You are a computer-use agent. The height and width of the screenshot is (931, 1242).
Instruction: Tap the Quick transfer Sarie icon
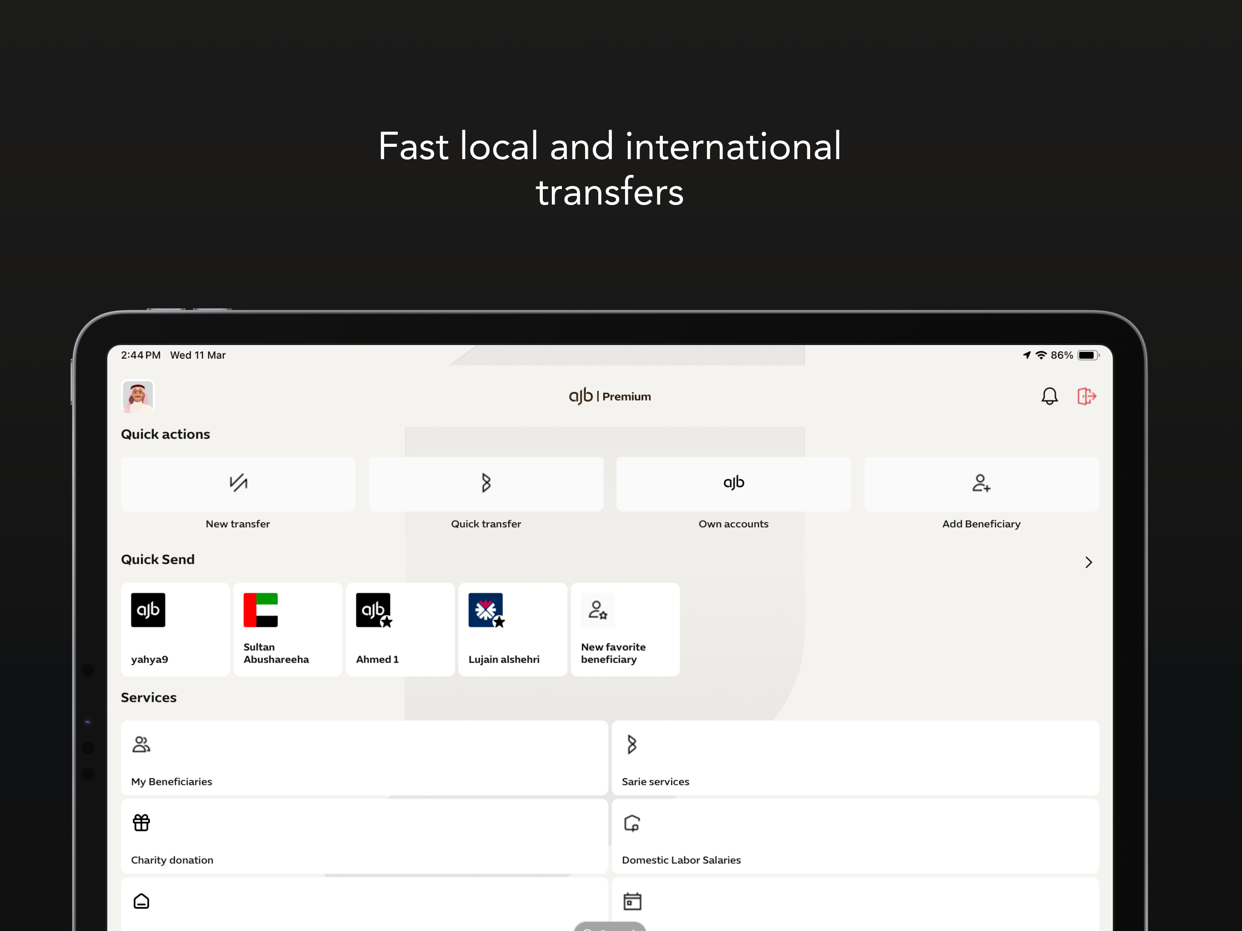[486, 483]
